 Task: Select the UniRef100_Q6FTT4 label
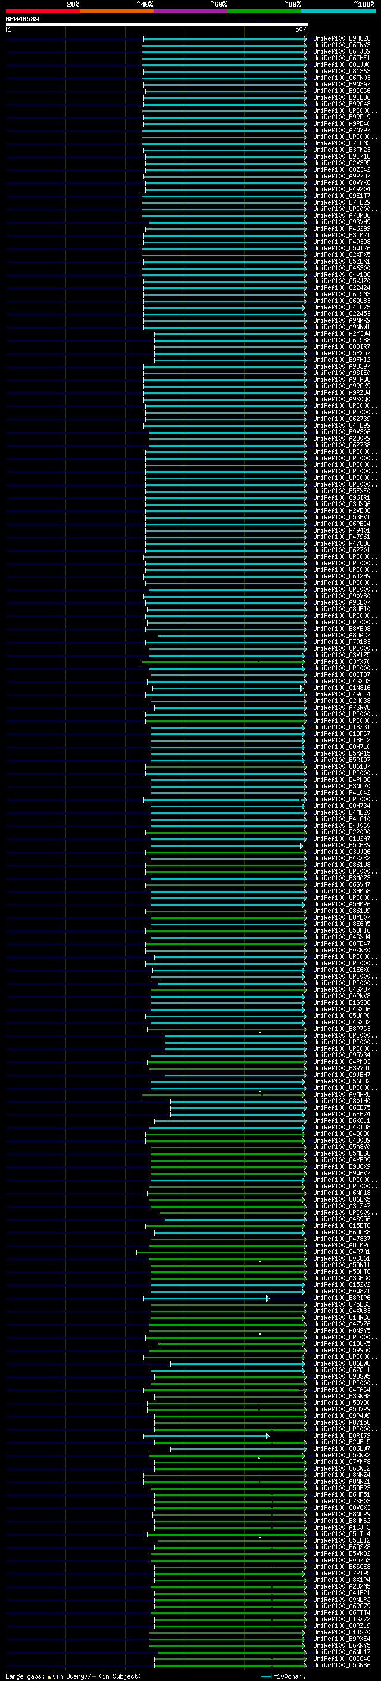pyautogui.click(x=342, y=1612)
